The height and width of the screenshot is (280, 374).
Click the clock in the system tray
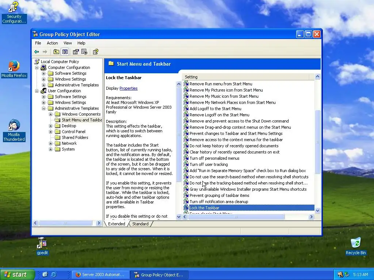[x=360, y=275]
